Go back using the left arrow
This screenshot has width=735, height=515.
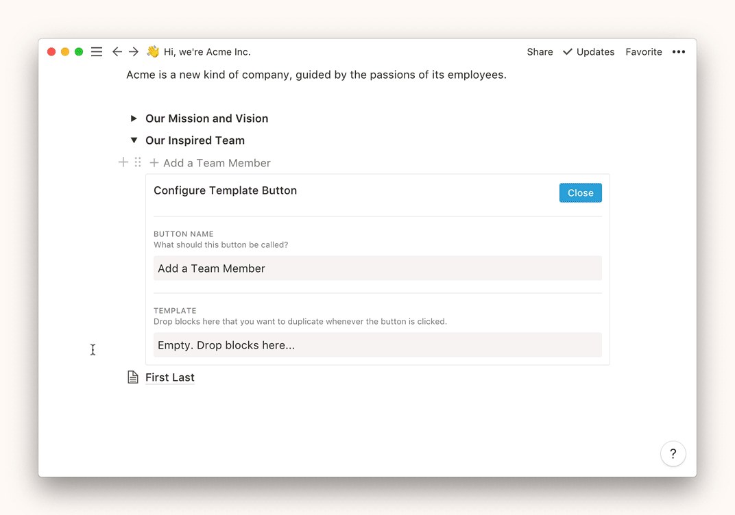point(117,52)
